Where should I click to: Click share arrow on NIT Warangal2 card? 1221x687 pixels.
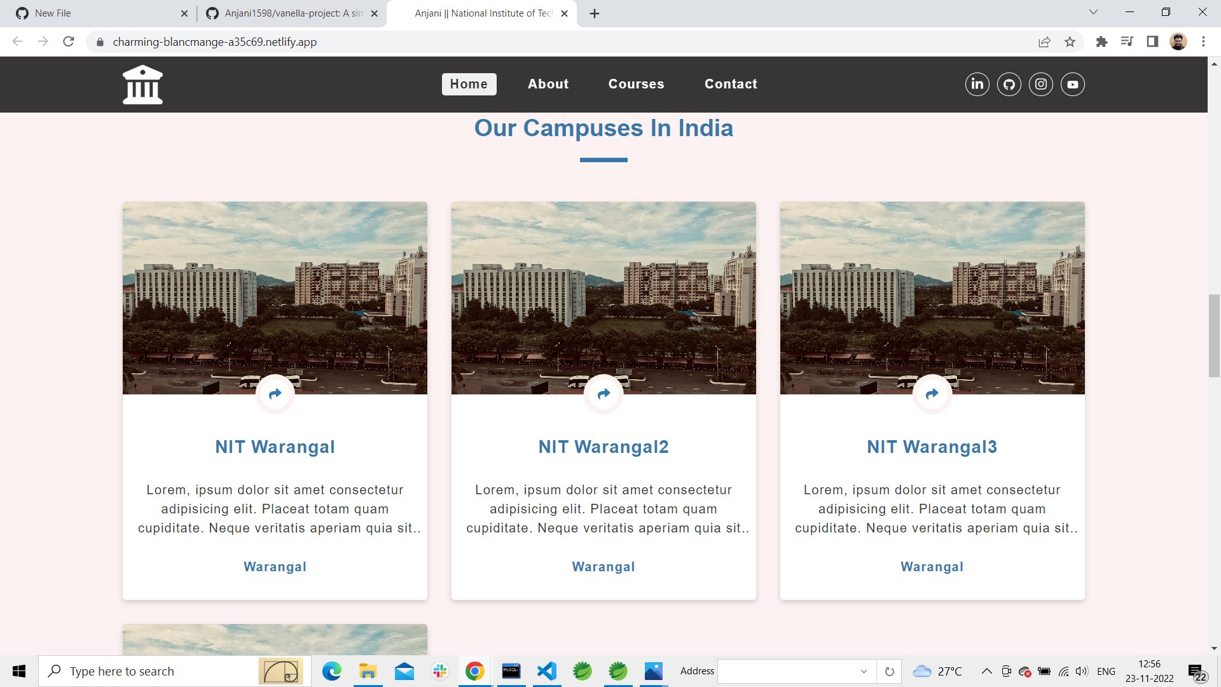point(604,394)
